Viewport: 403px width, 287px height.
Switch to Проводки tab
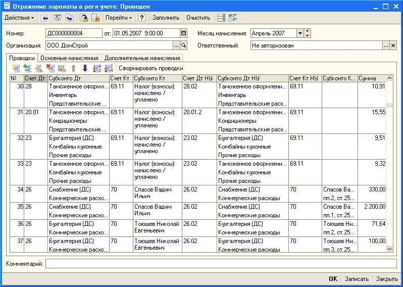point(22,58)
